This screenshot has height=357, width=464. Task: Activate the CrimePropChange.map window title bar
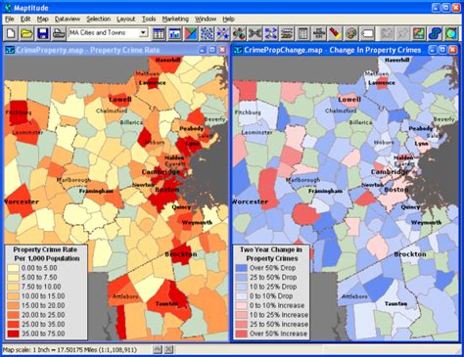tap(332, 50)
